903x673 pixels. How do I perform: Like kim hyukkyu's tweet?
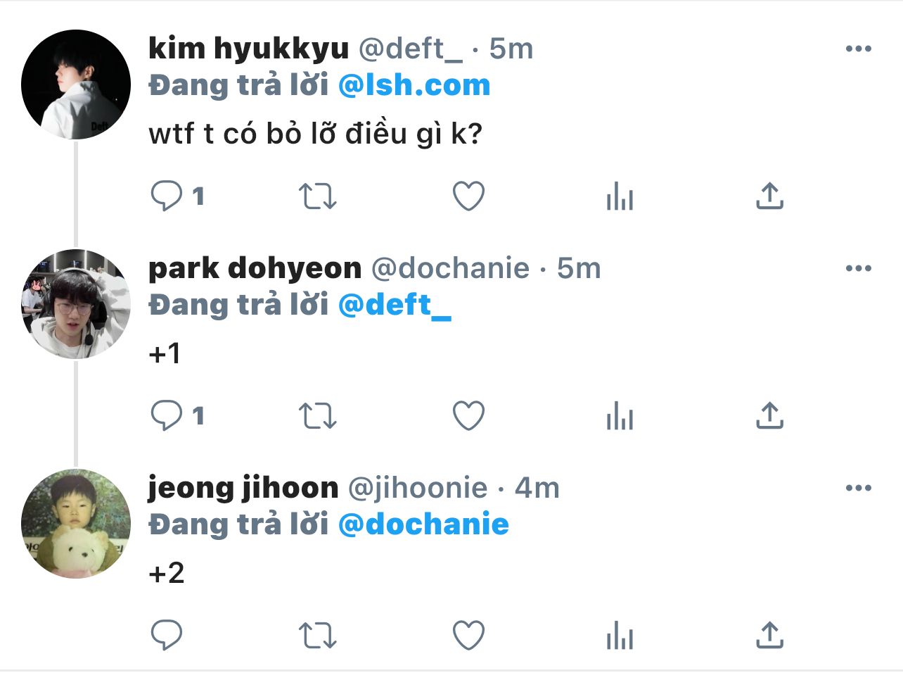[x=468, y=196]
